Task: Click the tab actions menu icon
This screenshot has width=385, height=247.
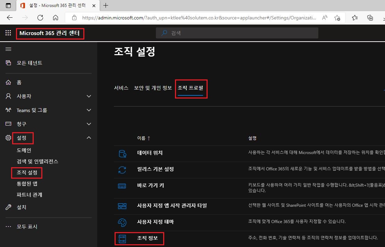Action: (x=8, y=6)
